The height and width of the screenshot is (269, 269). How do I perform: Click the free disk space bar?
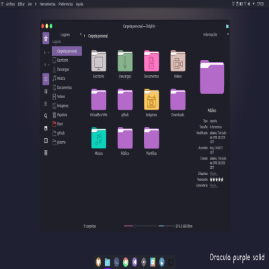(x=167, y=226)
